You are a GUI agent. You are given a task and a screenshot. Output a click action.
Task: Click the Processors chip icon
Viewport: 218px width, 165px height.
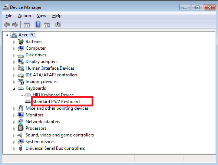[21, 128]
